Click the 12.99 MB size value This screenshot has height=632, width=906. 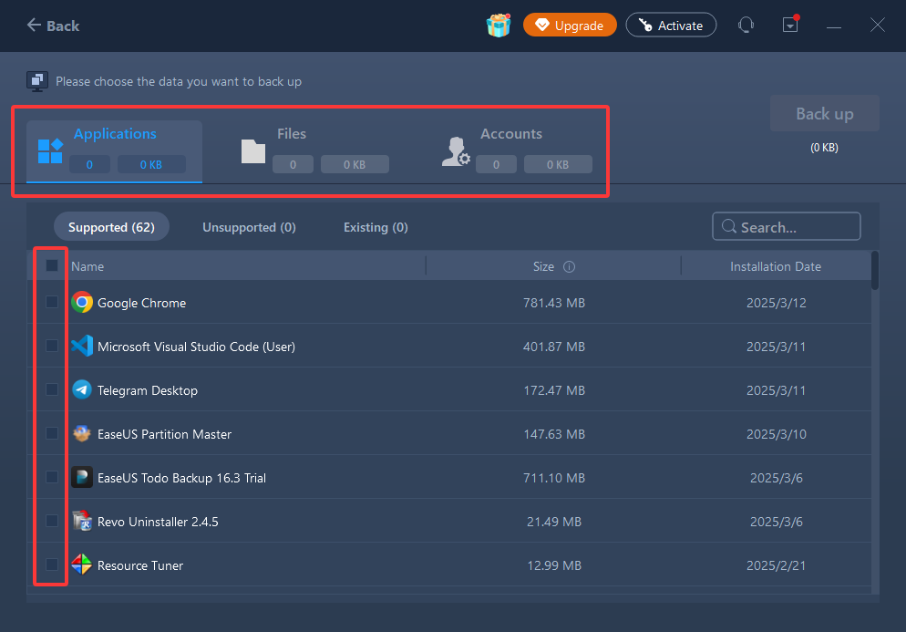click(x=554, y=565)
